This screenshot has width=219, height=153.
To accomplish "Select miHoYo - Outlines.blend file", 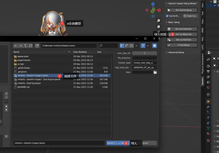I will pyautogui.click(x=62, y=83).
